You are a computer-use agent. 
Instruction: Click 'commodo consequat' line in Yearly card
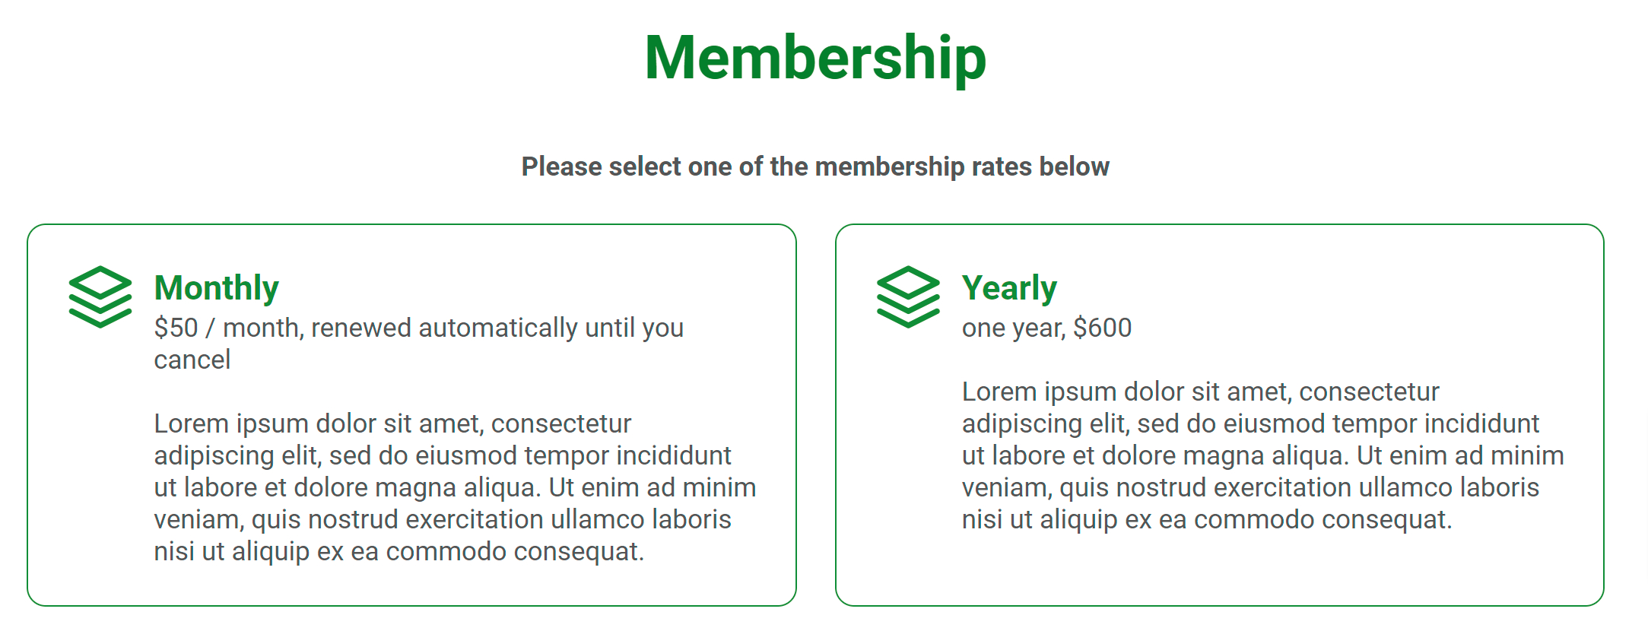pyautogui.click(x=1207, y=519)
